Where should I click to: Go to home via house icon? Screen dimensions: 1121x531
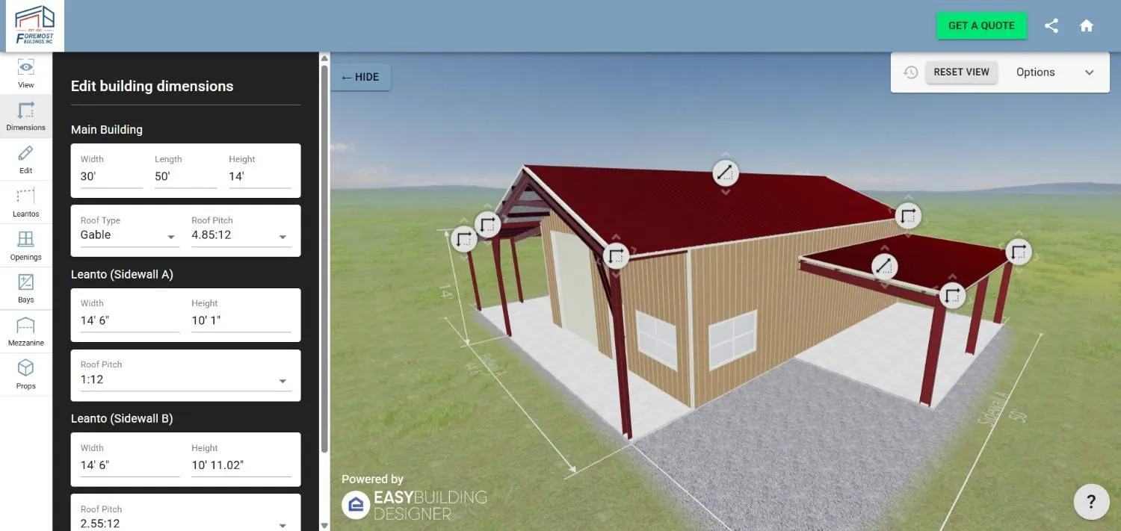pos(1087,25)
